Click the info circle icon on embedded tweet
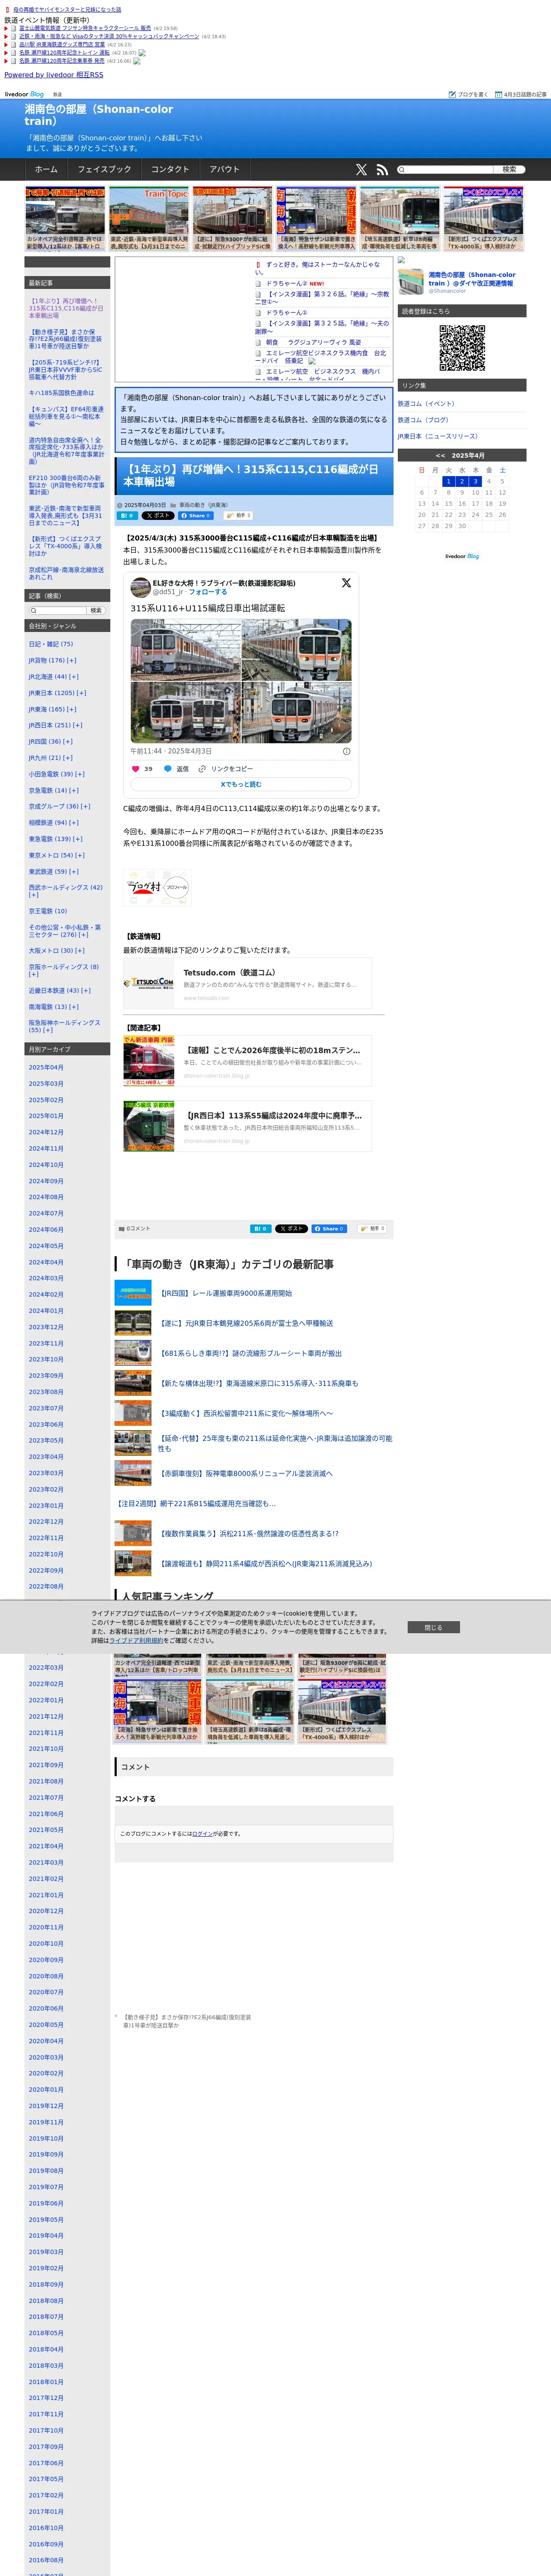Viewport: 551px width, 2576px height. coord(347,751)
